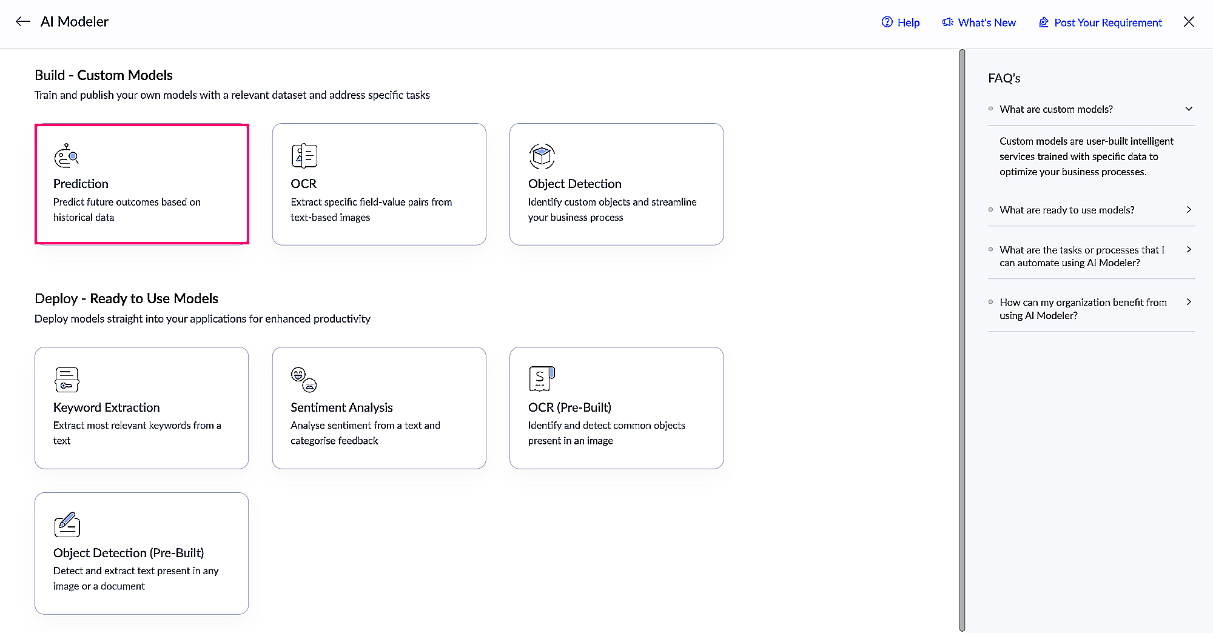Close the AI Modeler page
1213x633 pixels.
pos(1189,22)
